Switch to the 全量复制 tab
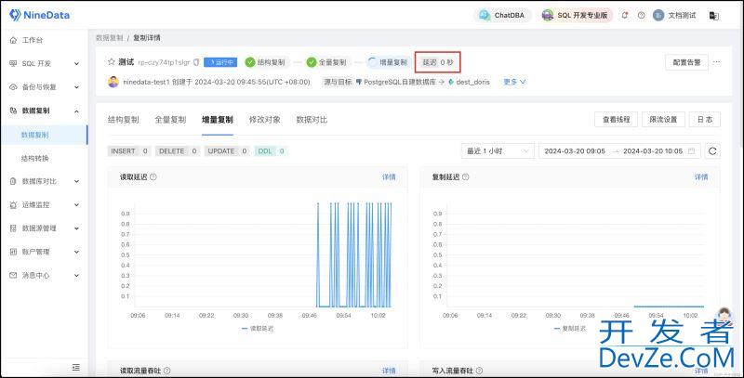744x378 pixels. point(170,120)
